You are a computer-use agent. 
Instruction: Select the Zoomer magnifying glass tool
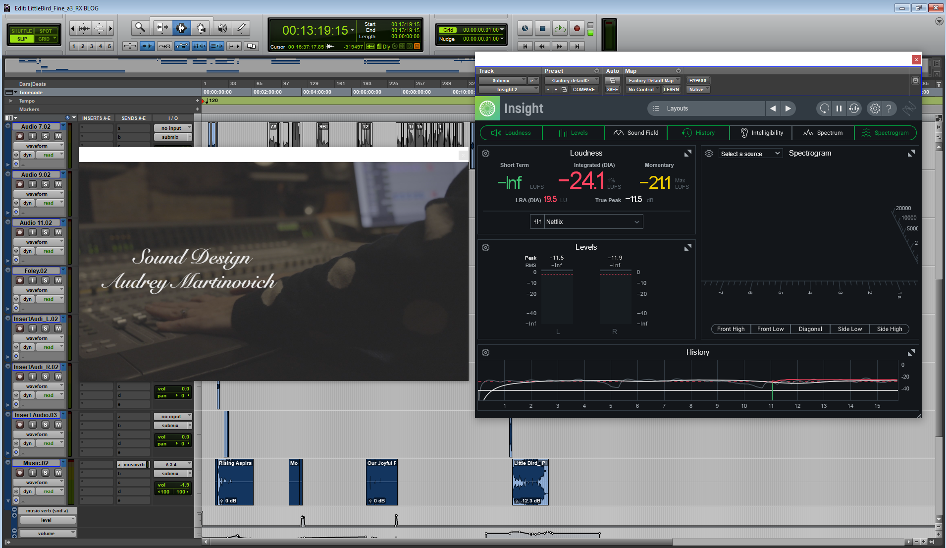(140, 28)
